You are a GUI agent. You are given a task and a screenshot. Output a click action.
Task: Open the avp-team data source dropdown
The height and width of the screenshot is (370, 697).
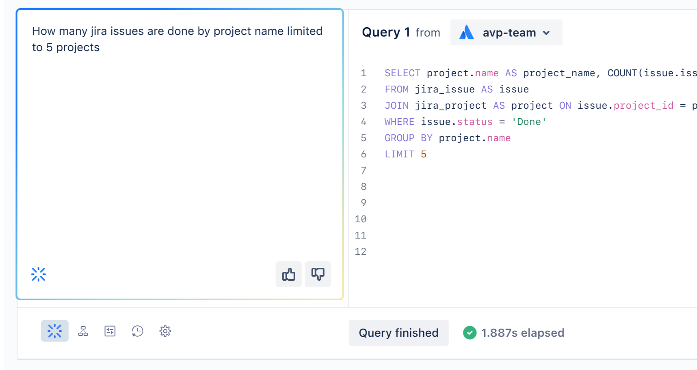coord(506,32)
